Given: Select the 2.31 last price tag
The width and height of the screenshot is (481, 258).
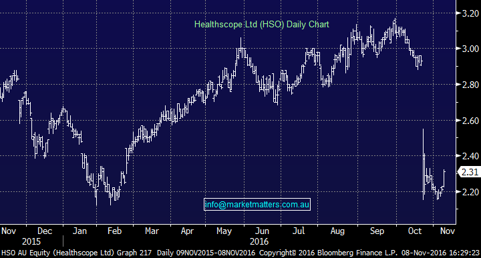Looking at the screenshot, I should (470, 172).
